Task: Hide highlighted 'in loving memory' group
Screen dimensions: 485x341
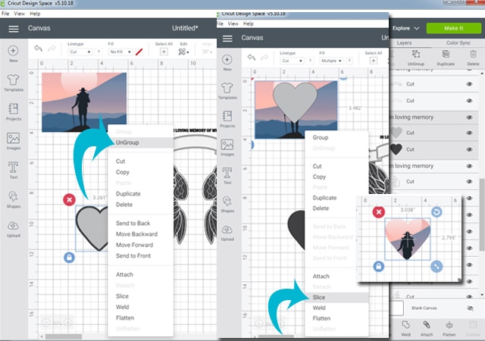Action: pyautogui.click(x=469, y=117)
